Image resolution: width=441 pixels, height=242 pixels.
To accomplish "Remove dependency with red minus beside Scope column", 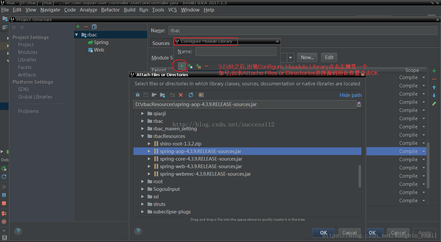I will click(434, 79).
